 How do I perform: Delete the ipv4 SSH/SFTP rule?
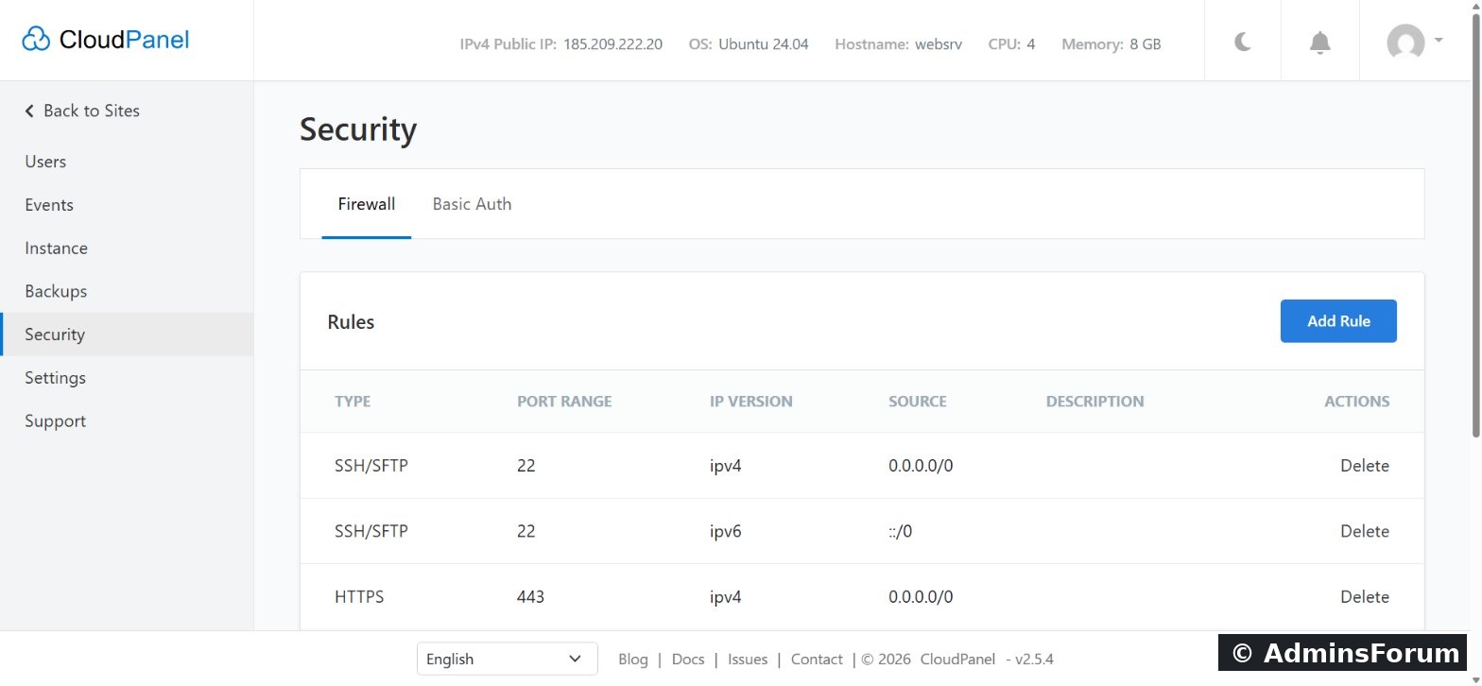1365,466
